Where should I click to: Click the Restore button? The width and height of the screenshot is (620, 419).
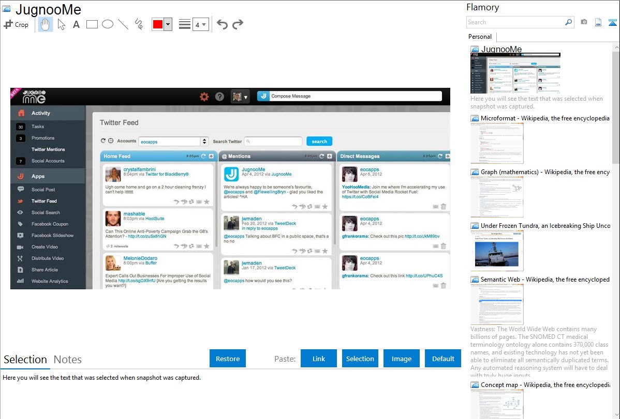(x=228, y=359)
